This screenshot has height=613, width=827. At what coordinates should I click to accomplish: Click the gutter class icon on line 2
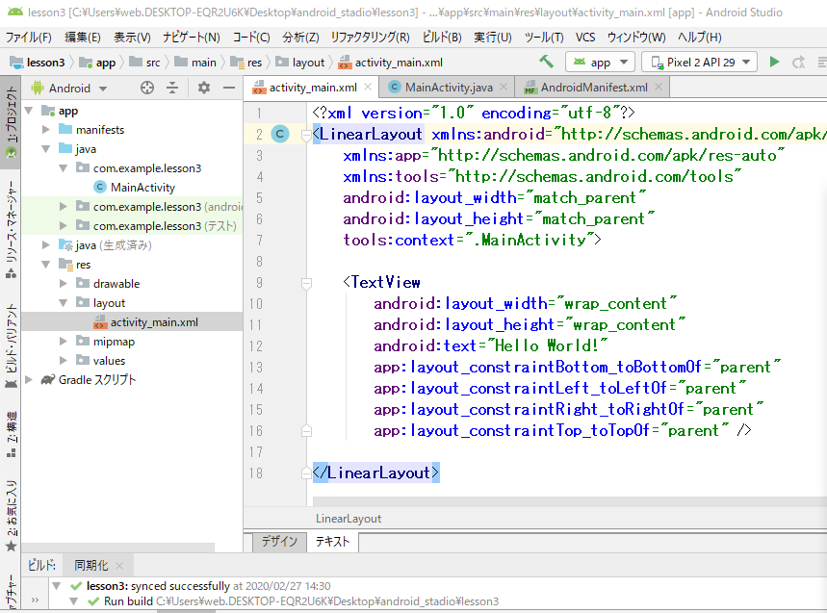[x=279, y=134]
